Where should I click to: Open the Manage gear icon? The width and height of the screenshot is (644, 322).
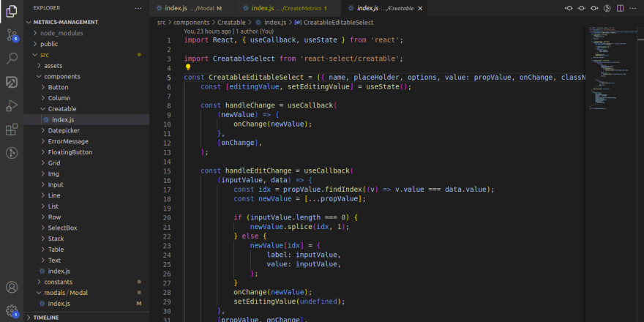tap(12, 310)
